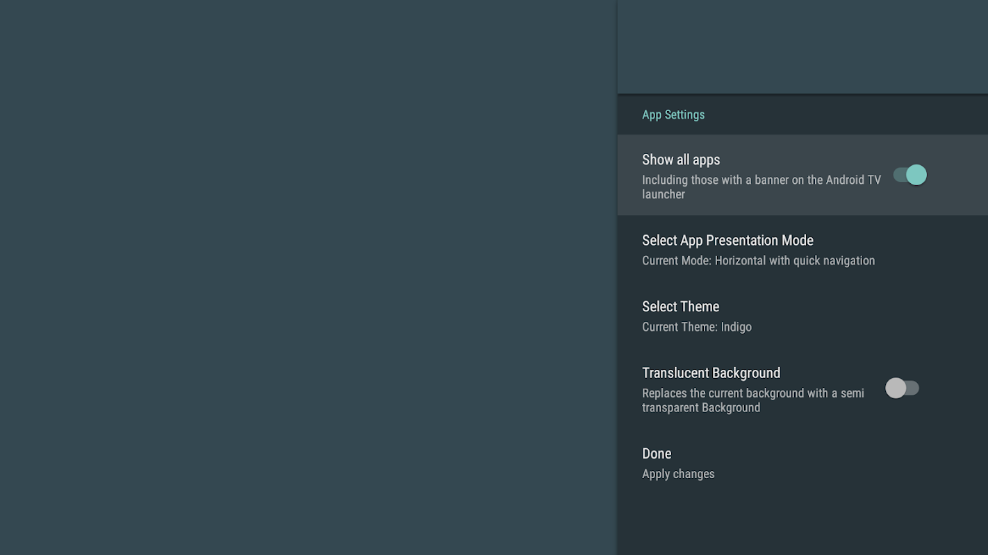Click Current Mode: Horizontal with quick navigation

coord(758,261)
